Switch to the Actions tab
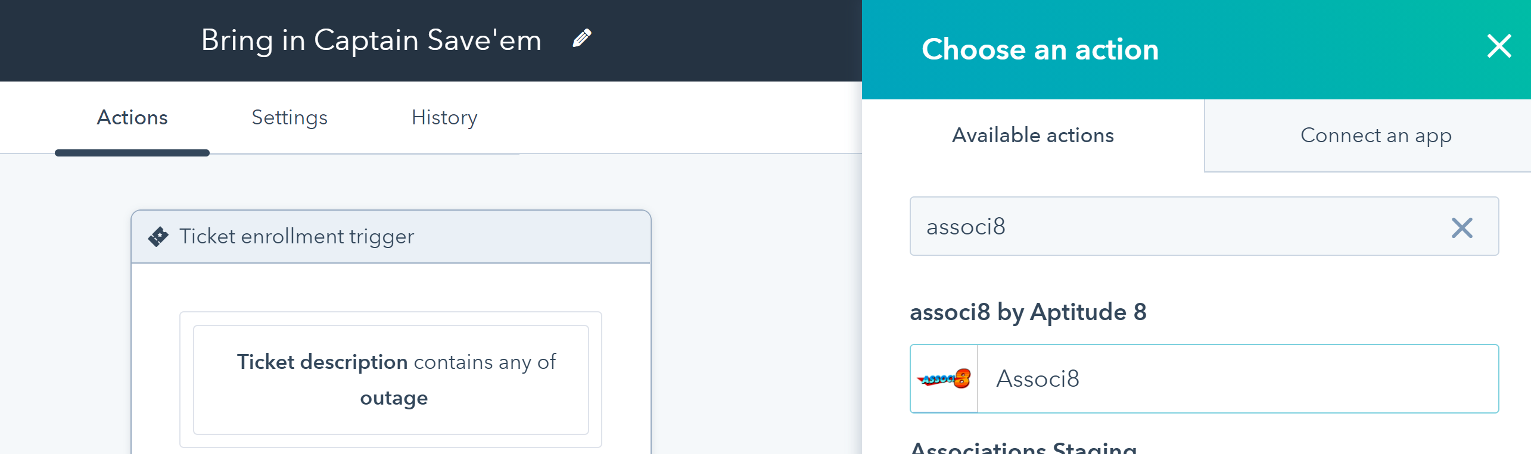This screenshot has width=1531, height=454. [x=132, y=118]
